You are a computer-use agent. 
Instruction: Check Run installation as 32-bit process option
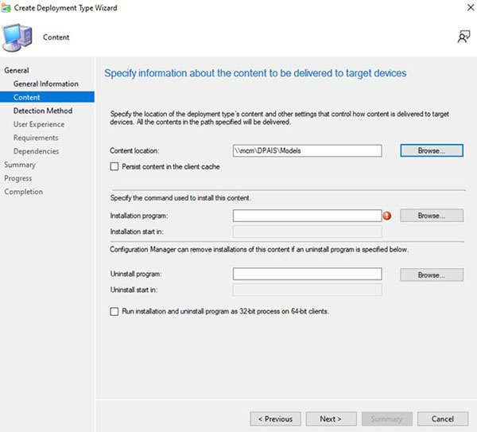(x=115, y=311)
